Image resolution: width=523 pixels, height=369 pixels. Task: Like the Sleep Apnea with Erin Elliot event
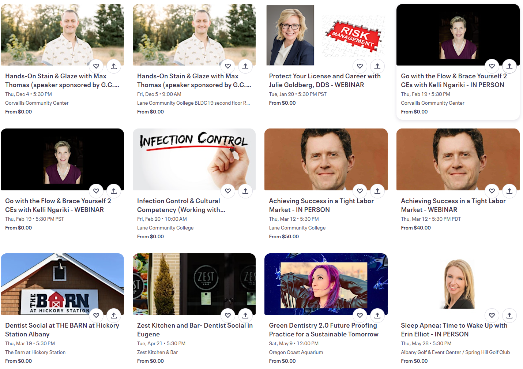coord(492,316)
